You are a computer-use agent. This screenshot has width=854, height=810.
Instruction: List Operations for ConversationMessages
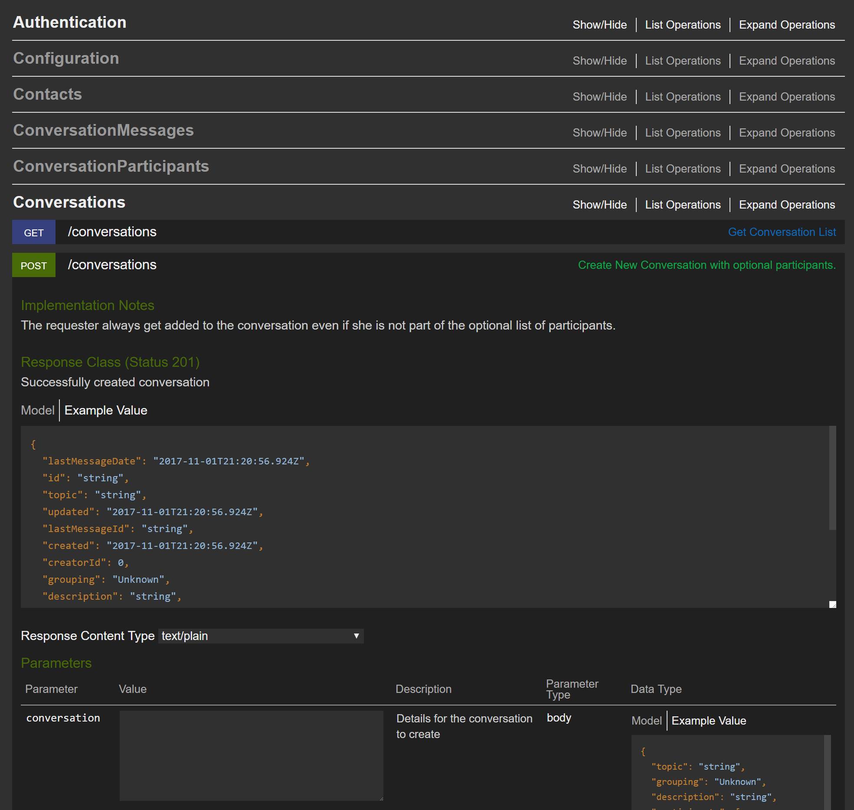tap(683, 133)
